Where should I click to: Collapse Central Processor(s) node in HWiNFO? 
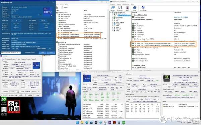coord(113,14)
